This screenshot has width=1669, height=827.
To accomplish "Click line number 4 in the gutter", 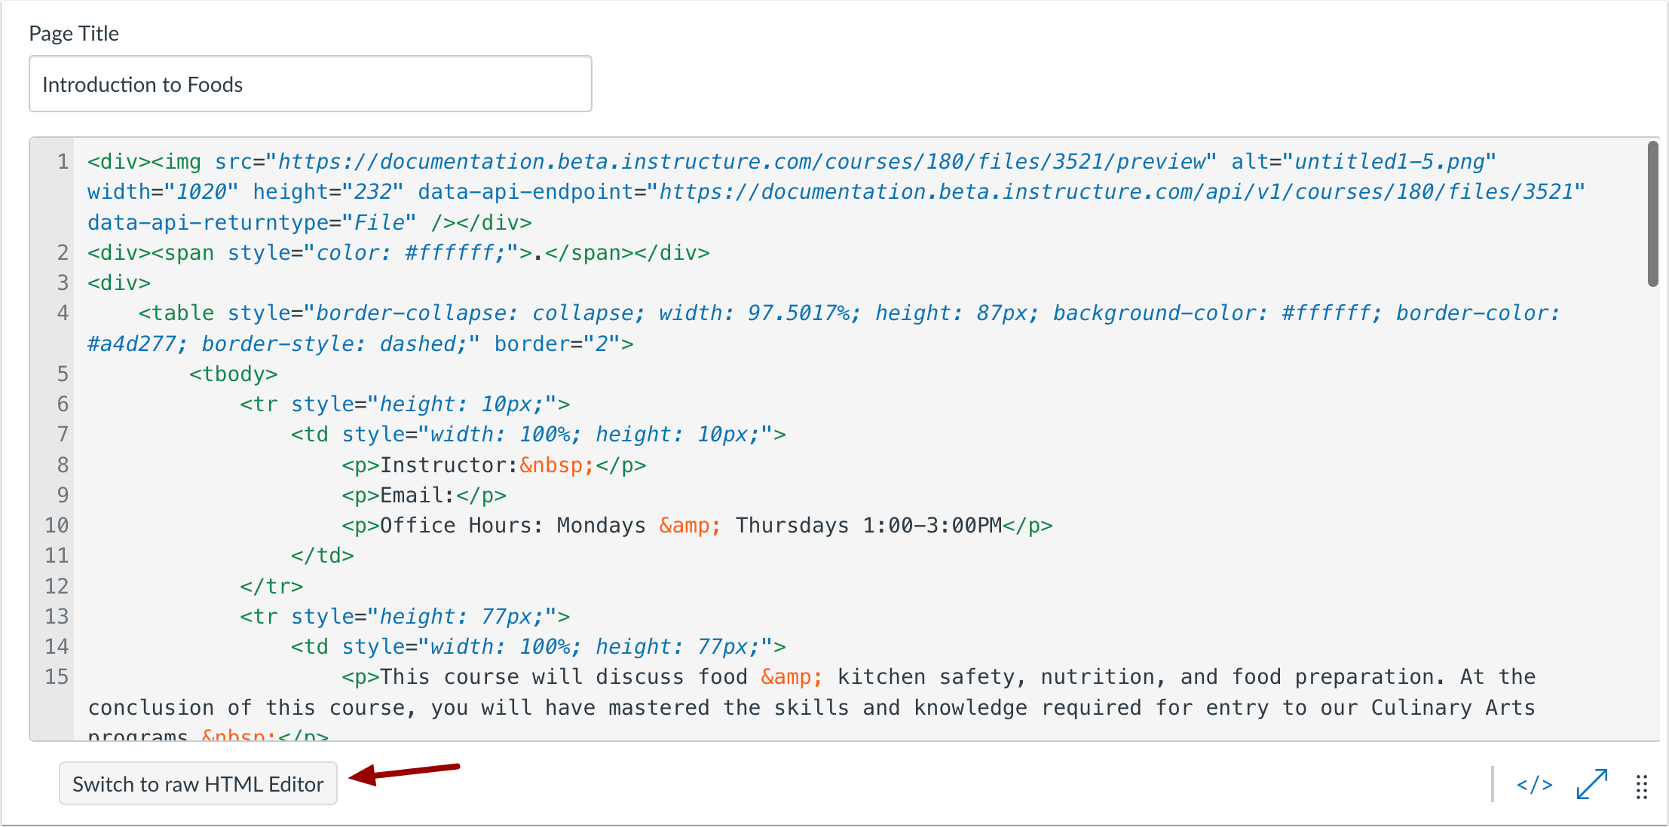I will coord(63,313).
